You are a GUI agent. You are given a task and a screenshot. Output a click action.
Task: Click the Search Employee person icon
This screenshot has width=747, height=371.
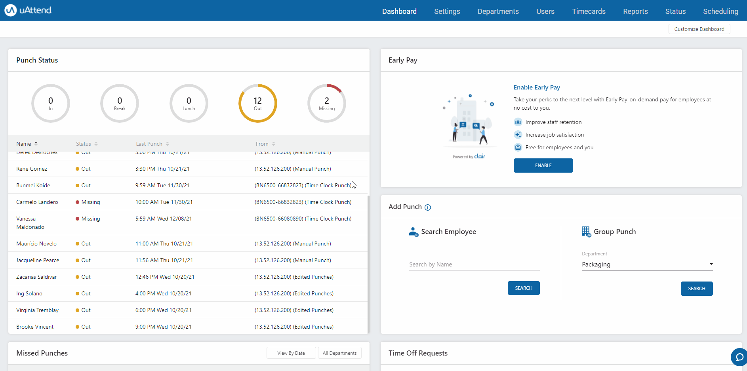414,232
